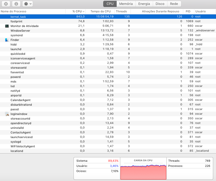Image resolution: width=216 pixels, height=181 pixels.
Task: Sort by PID column header
Action: click(x=189, y=11)
